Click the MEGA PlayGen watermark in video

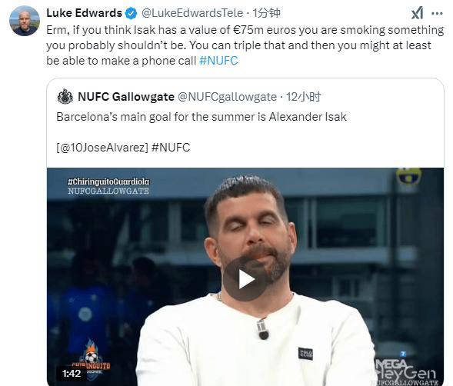pyautogui.click(x=405, y=371)
